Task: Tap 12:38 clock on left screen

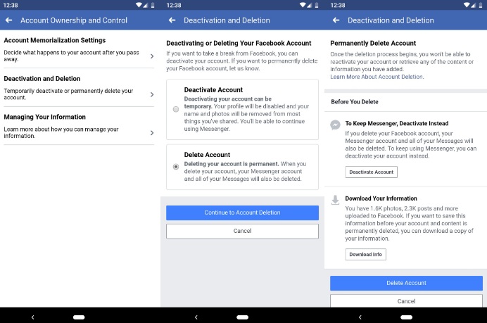Action: [x=11, y=5]
